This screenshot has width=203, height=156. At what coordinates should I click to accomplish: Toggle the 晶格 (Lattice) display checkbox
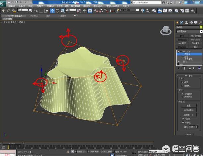coord(183,82)
